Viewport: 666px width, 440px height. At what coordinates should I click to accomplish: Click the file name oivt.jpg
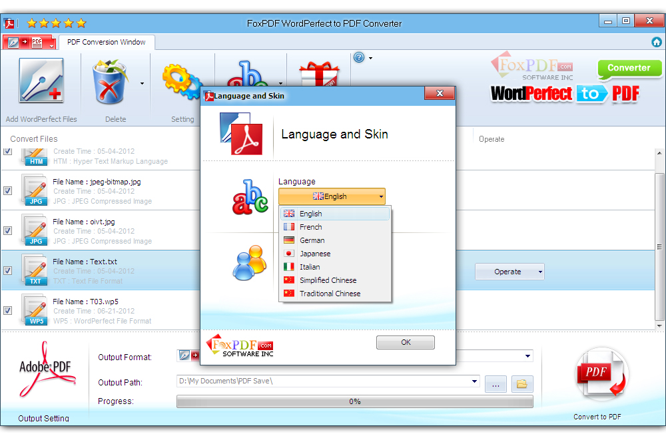(103, 222)
